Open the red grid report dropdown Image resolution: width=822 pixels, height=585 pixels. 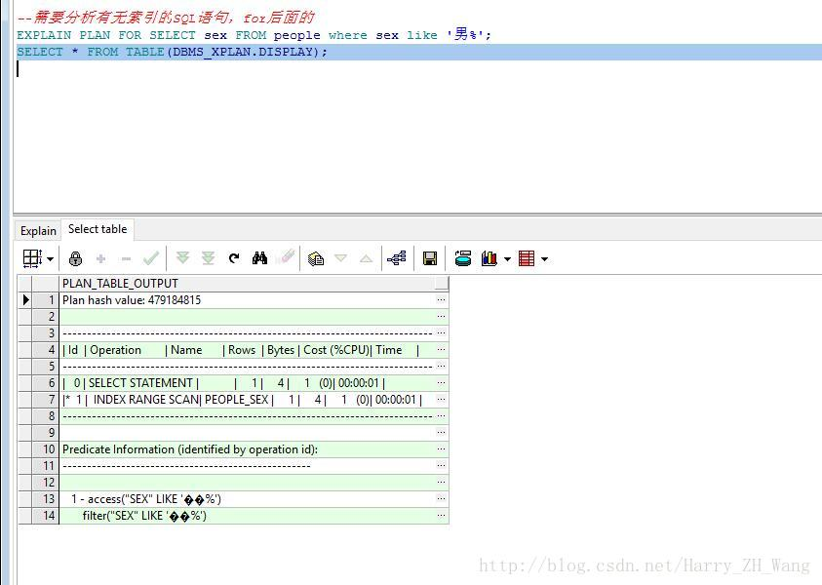(544, 259)
